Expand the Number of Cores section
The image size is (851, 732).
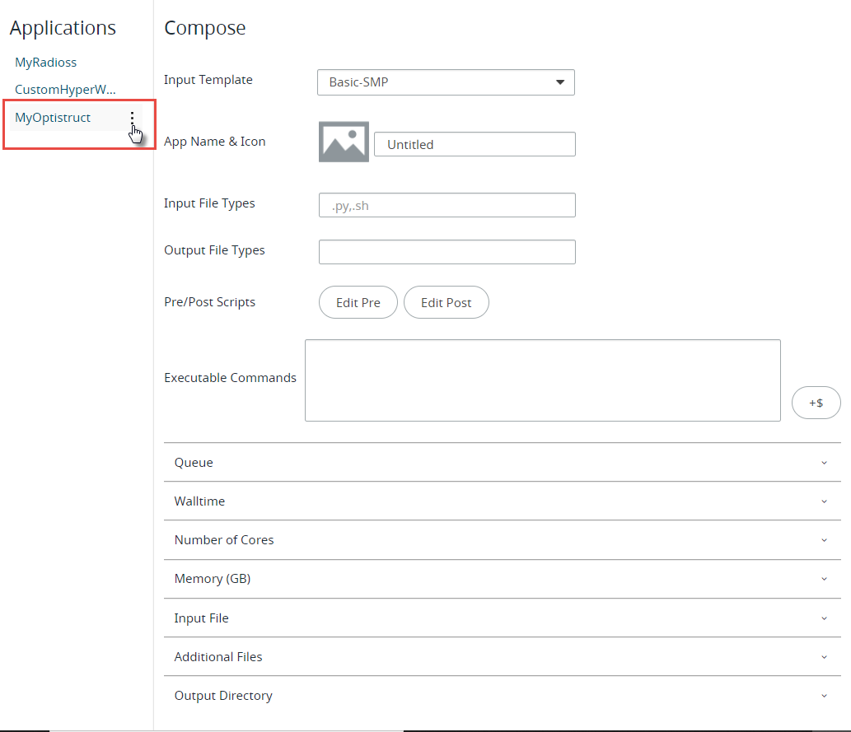click(502, 540)
